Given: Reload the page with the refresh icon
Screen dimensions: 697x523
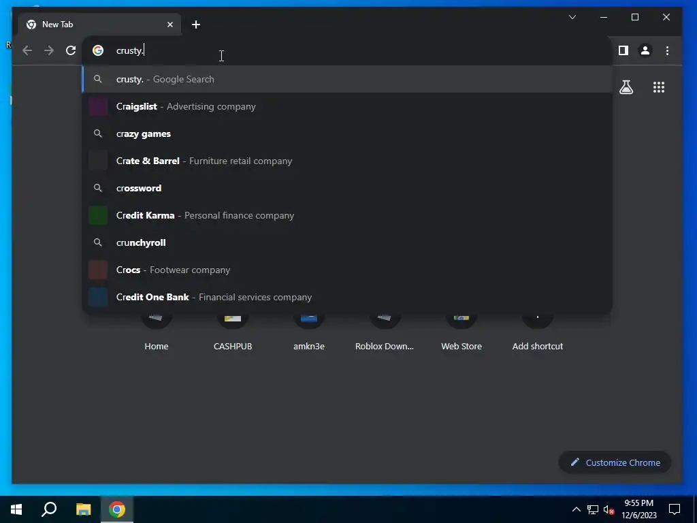Looking at the screenshot, I should tap(71, 50).
